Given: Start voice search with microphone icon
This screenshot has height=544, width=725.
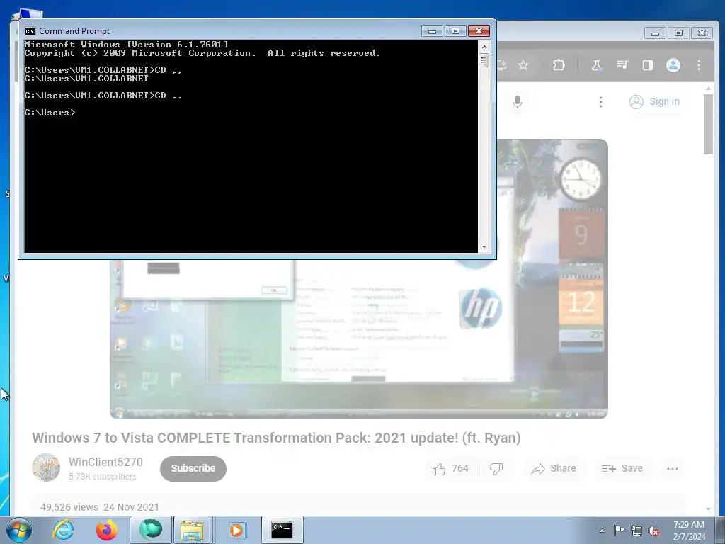Looking at the screenshot, I should (518, 102).
